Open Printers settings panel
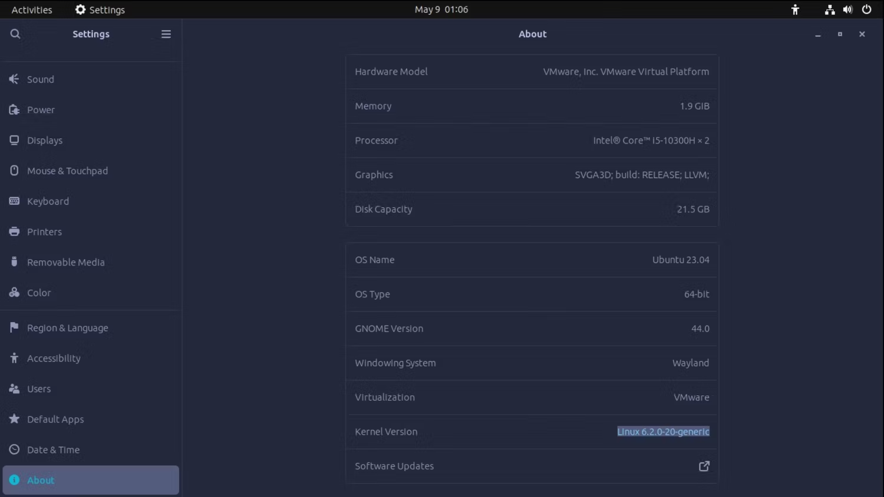The height and width of the screenshot is (497, 884). pyautogui.click(x=91, y=231)
